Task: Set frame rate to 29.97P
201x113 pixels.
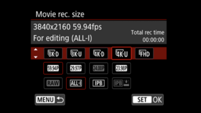Action: (76, 68)
